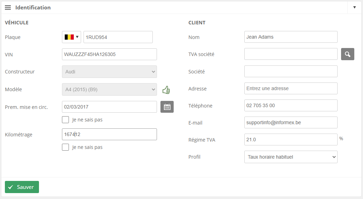Open the Constructeur dropdown showing Audi
Screen dimensions: 363x199
tap(109, 72)
